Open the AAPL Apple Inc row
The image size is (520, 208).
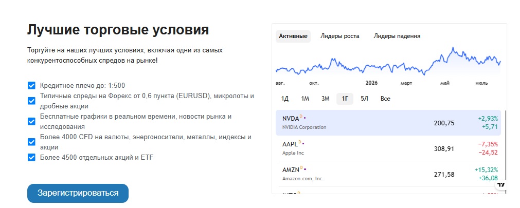388,148
